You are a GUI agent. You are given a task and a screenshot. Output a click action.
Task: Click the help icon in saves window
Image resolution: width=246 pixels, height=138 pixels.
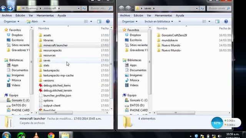click(226, 21)
